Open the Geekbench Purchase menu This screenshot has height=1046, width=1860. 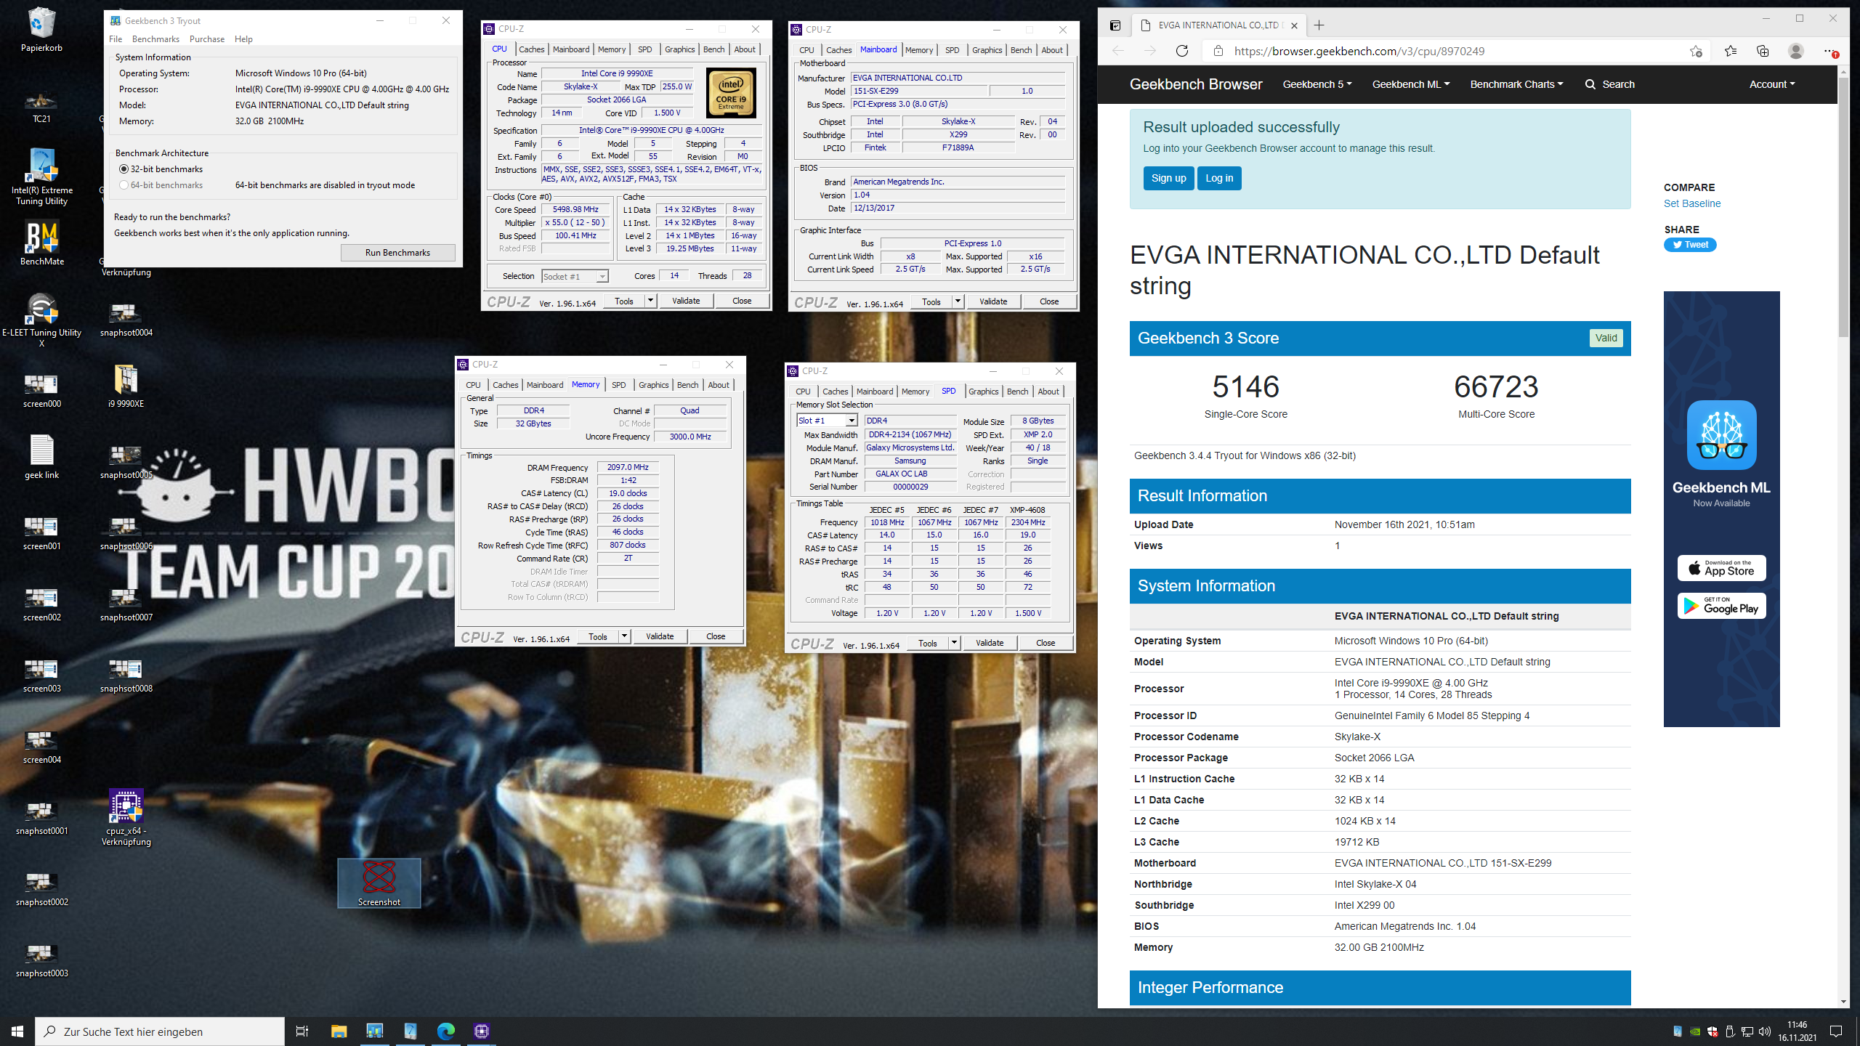[x=207, y=39]
